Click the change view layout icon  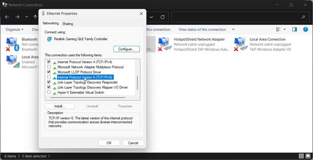click(278, 30)
